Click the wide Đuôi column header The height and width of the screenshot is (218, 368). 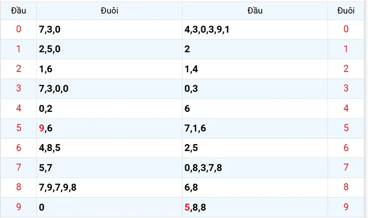coord(109,11)
